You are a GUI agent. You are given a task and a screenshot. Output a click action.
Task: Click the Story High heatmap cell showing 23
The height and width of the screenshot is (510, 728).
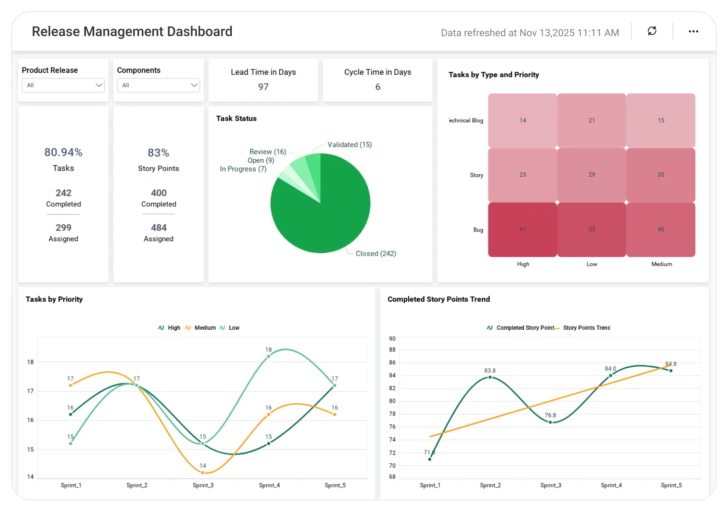click(x=522, y=175)
